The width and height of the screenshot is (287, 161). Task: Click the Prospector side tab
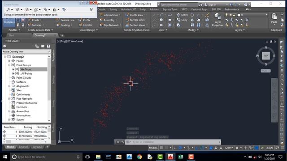coord(53,55)
